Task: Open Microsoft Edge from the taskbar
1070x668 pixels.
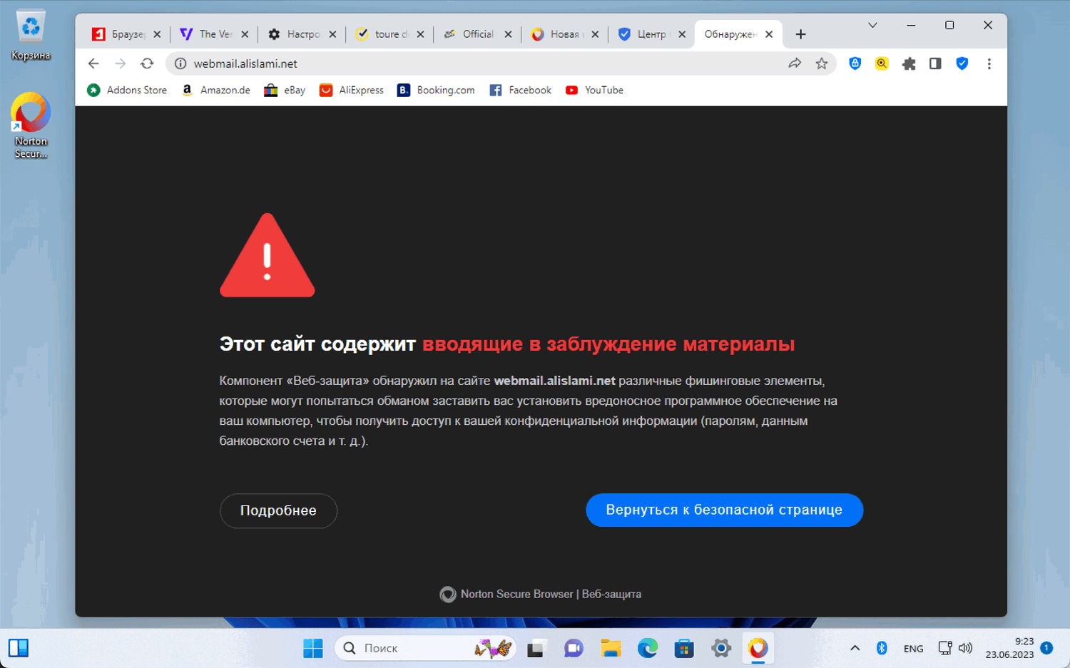Action: (x=648, y=648)
